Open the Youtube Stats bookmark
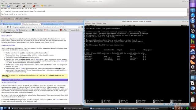The width and height of the screenshot is (196, 110). (x=74, y=30)
